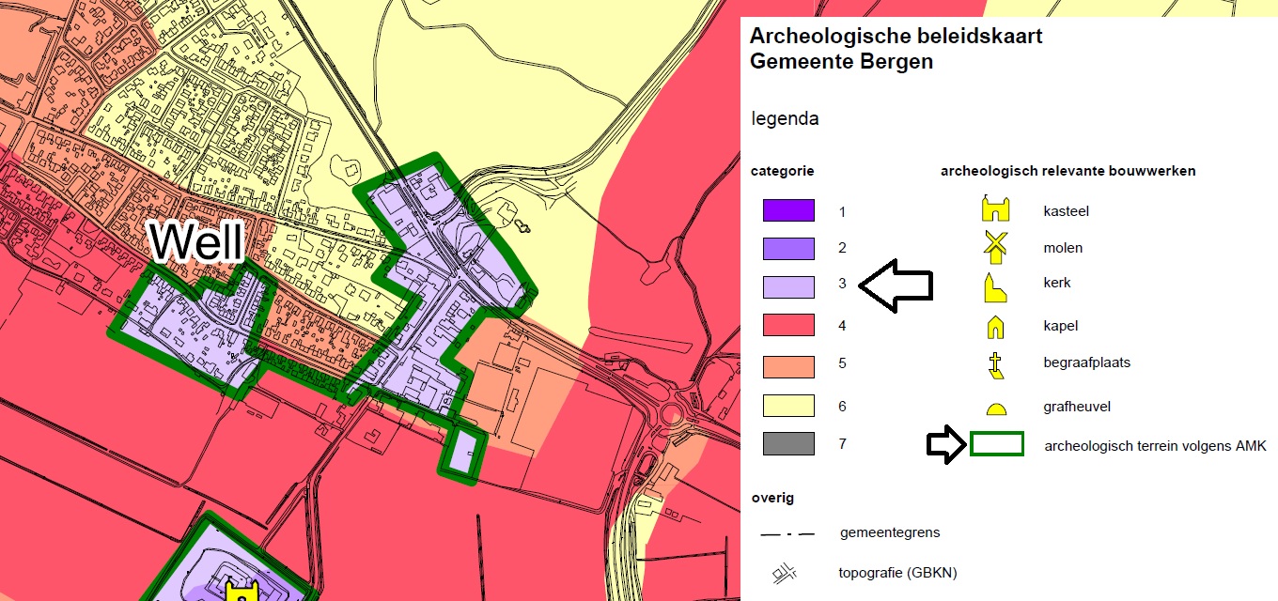Viewport: 1278px width, 601px height.
Task: Click the gemeentegrens dash-dot line symbol
Action: point(787,533)
